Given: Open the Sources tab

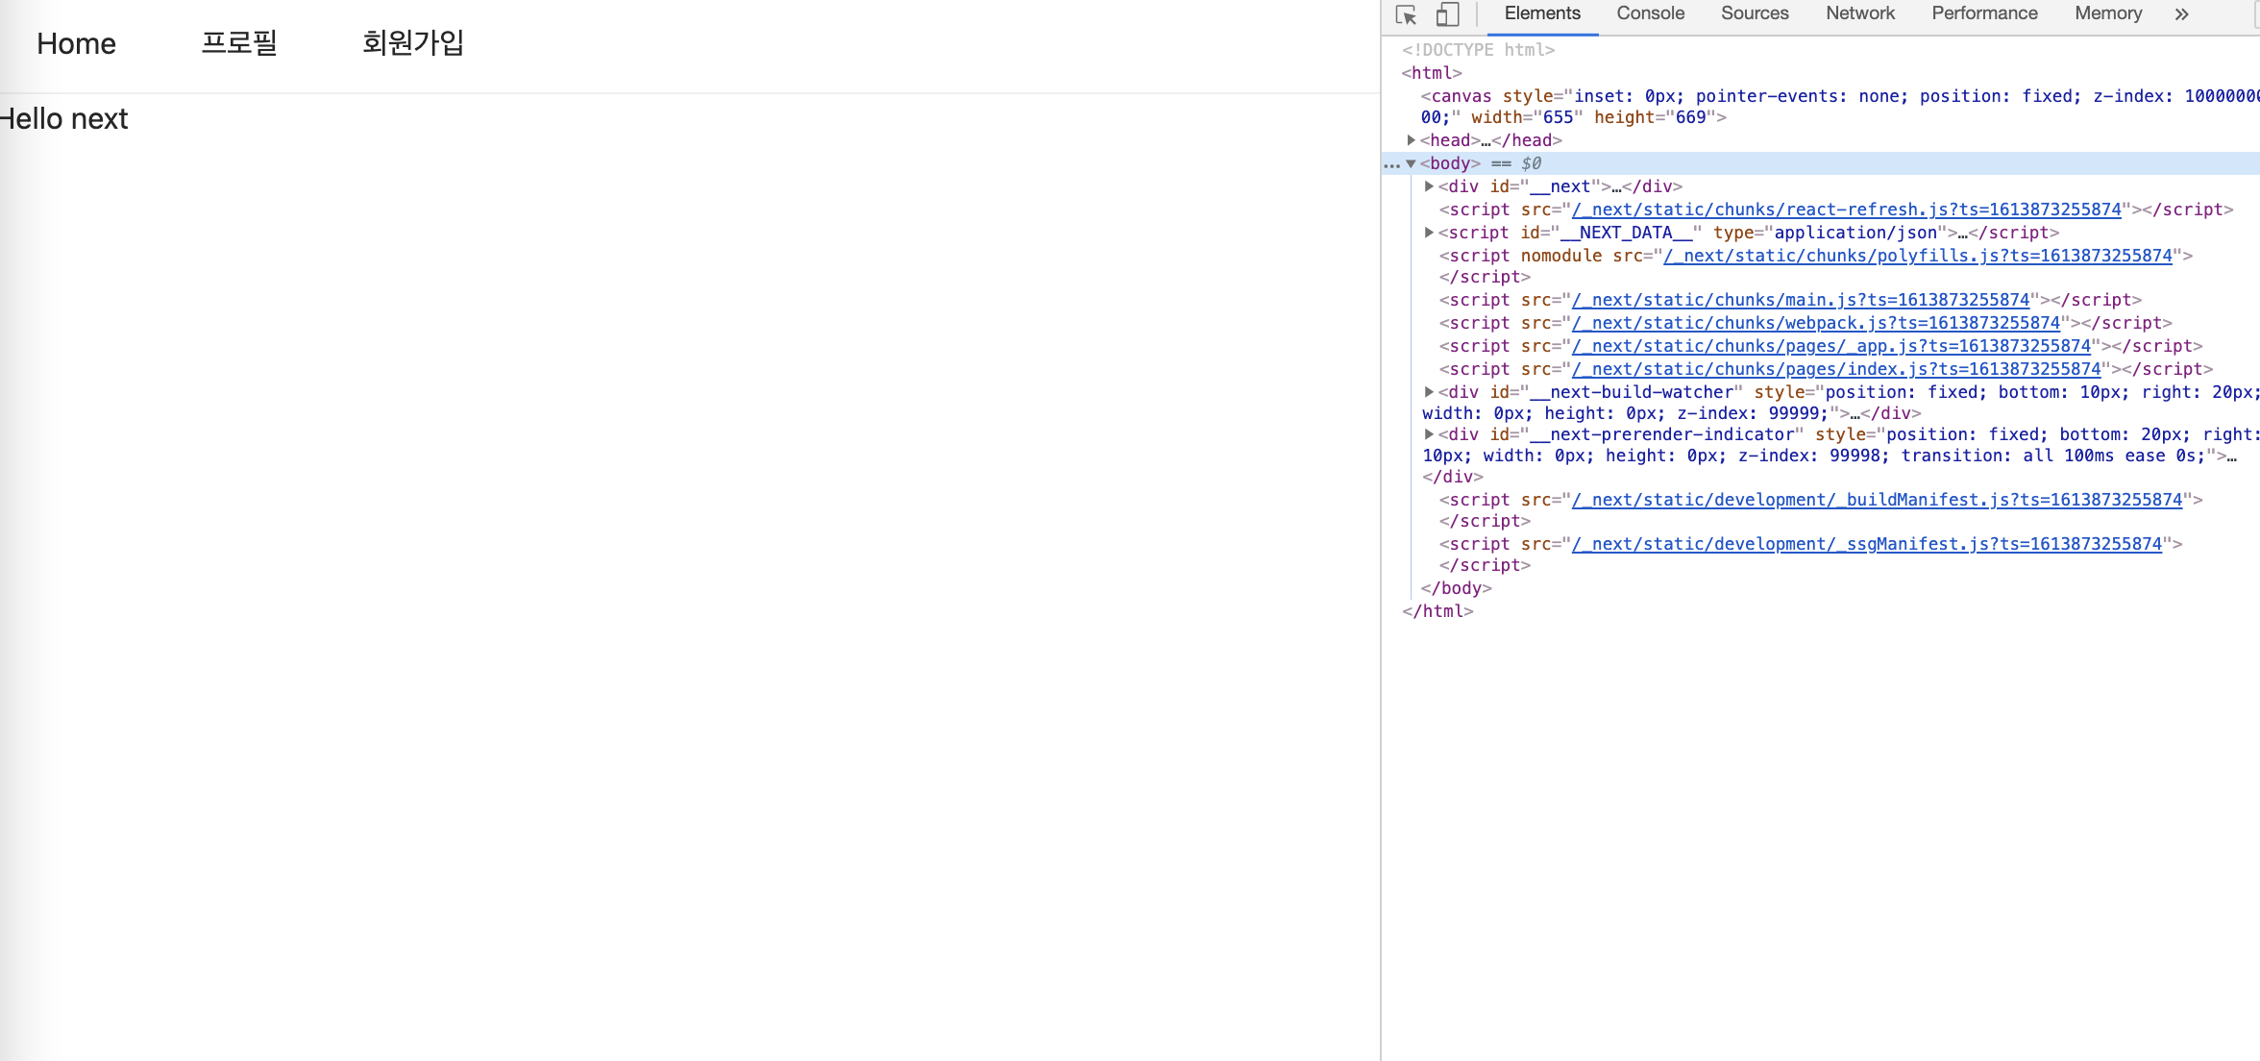Looking at the screenshot, I should point(1754,13).
